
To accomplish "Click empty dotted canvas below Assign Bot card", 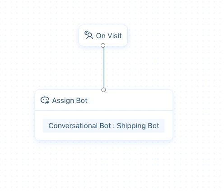I will coord(104,165).
